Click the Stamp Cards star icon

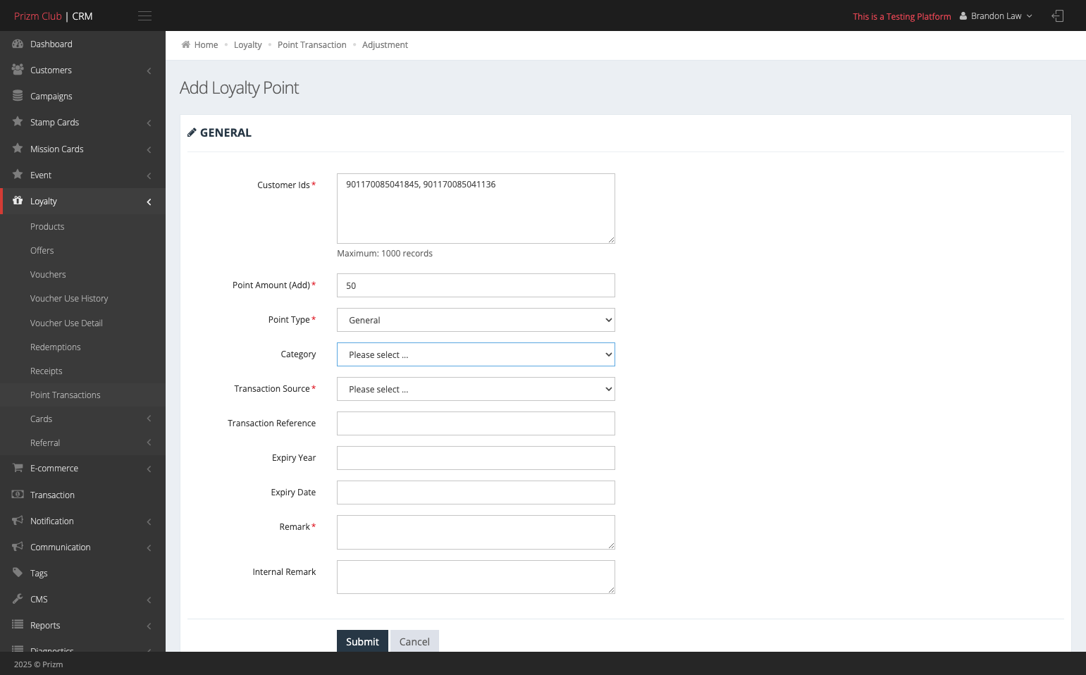pyautogui.click(x=18, y=122)
